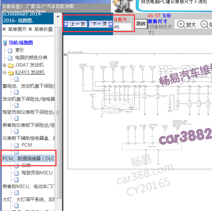Expand all menus with 菜单展开
The image size is (212, 211).
[x=17, y=29]
